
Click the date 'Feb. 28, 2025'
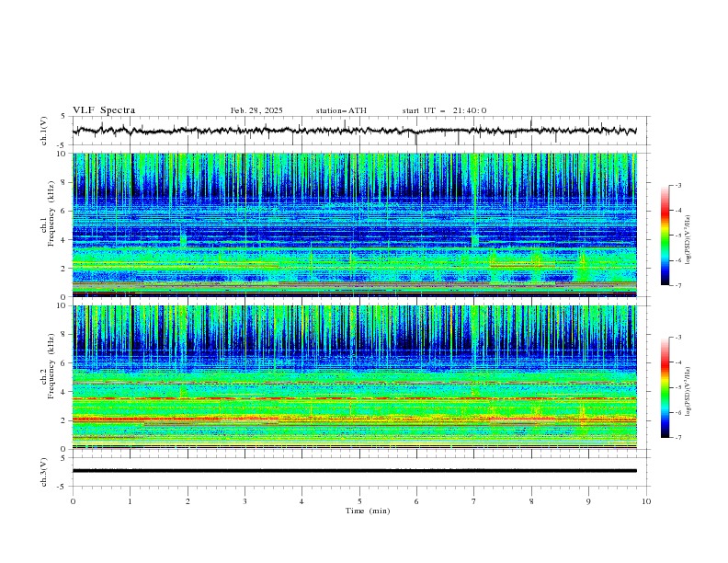tap(256, 110)
